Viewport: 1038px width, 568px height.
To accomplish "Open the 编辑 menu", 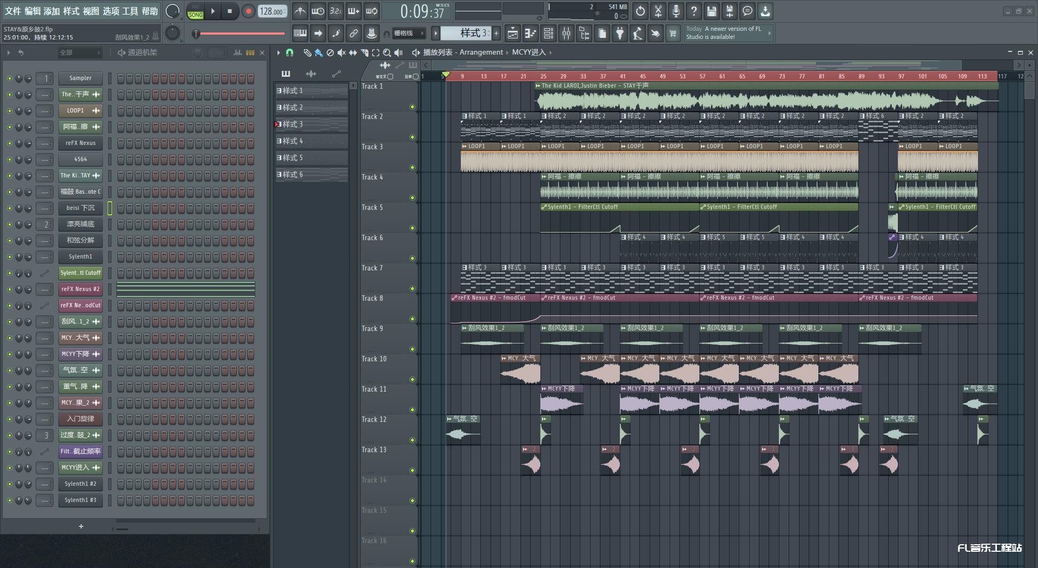I will pos(32,11).
